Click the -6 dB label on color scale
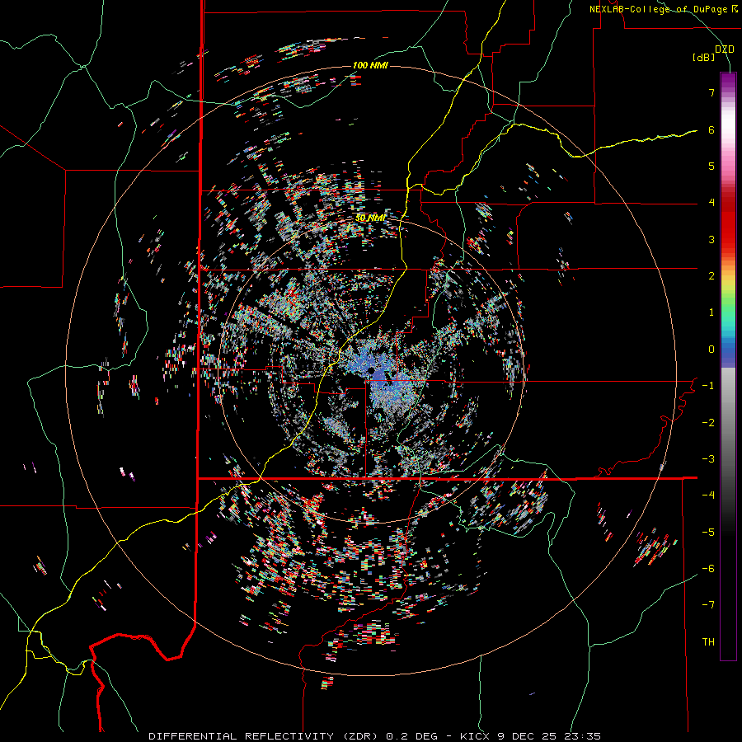This screenshot has height=742, width=742. pos(708,569)
